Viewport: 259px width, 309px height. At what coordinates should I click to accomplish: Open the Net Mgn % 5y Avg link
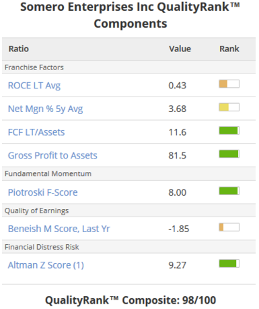45,109
